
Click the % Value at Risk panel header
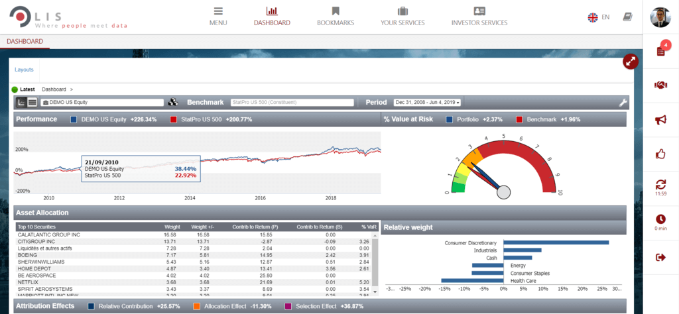tap(504, 119)
